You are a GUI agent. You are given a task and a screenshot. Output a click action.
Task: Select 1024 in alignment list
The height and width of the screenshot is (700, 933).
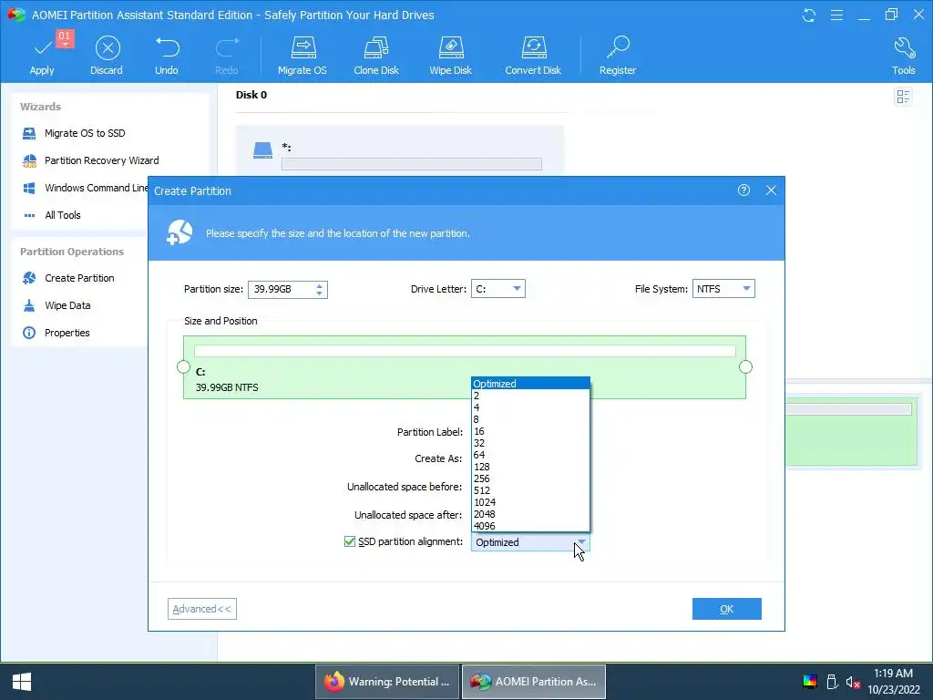click(531, 502)
